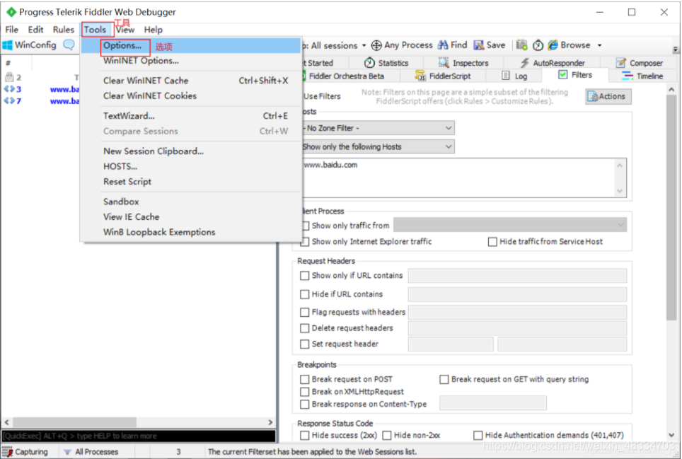
Task: Click the Save toolbar icon
Action: click(478, 45)
